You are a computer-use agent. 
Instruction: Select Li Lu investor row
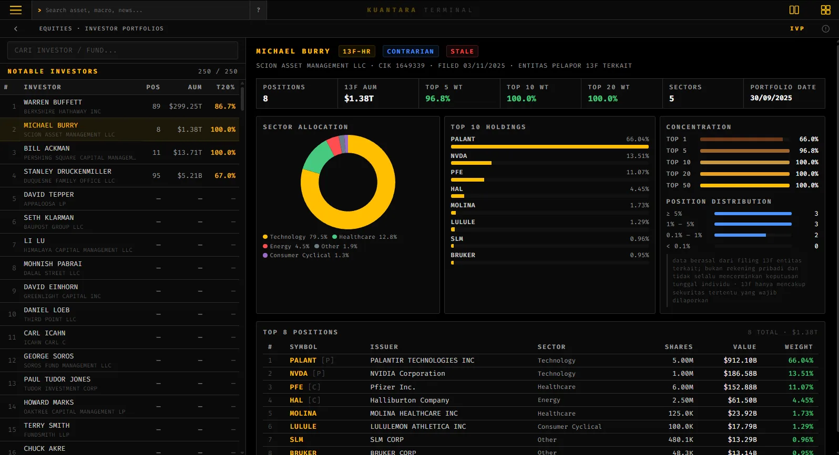tap(119, 245)
